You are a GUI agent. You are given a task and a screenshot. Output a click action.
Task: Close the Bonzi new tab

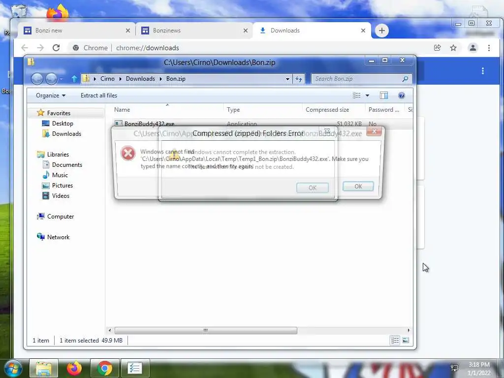click(x=128, y=31)
